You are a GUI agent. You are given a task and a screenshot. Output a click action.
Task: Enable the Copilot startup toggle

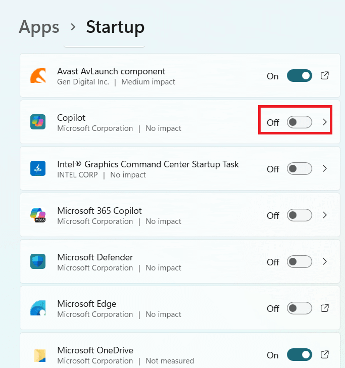pos(300,122)
